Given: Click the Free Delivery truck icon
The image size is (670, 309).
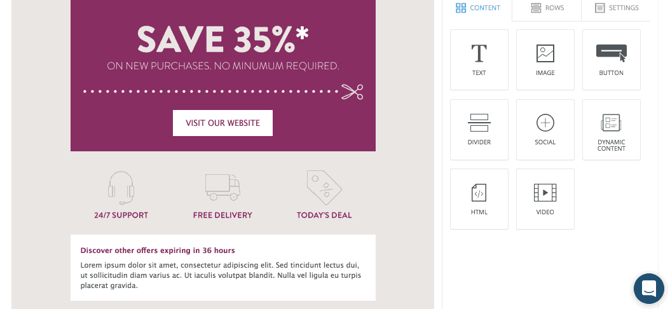Looking at the screenshot, I should tap(222, 187).
